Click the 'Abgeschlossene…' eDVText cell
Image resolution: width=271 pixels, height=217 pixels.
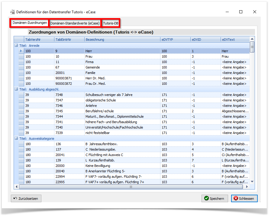coord(235,111)
